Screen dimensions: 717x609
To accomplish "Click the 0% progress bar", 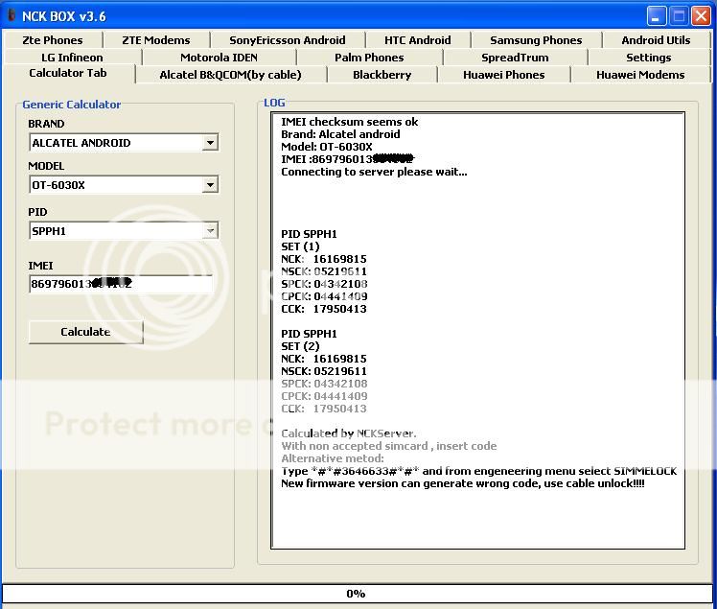I will (357, 594).
